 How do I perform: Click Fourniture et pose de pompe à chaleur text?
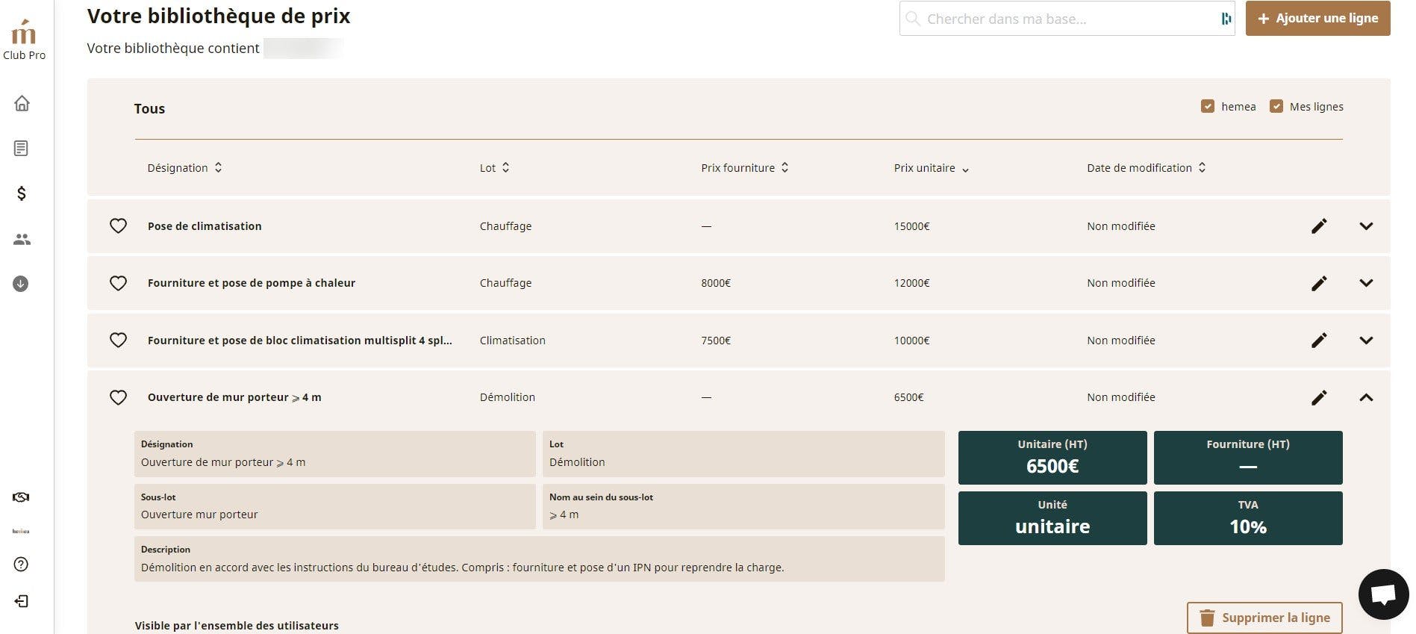click(252, 283)
